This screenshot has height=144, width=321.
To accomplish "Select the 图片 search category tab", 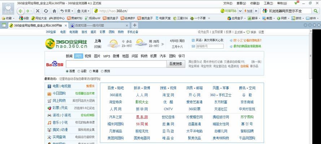I will [x=97, y=56].
